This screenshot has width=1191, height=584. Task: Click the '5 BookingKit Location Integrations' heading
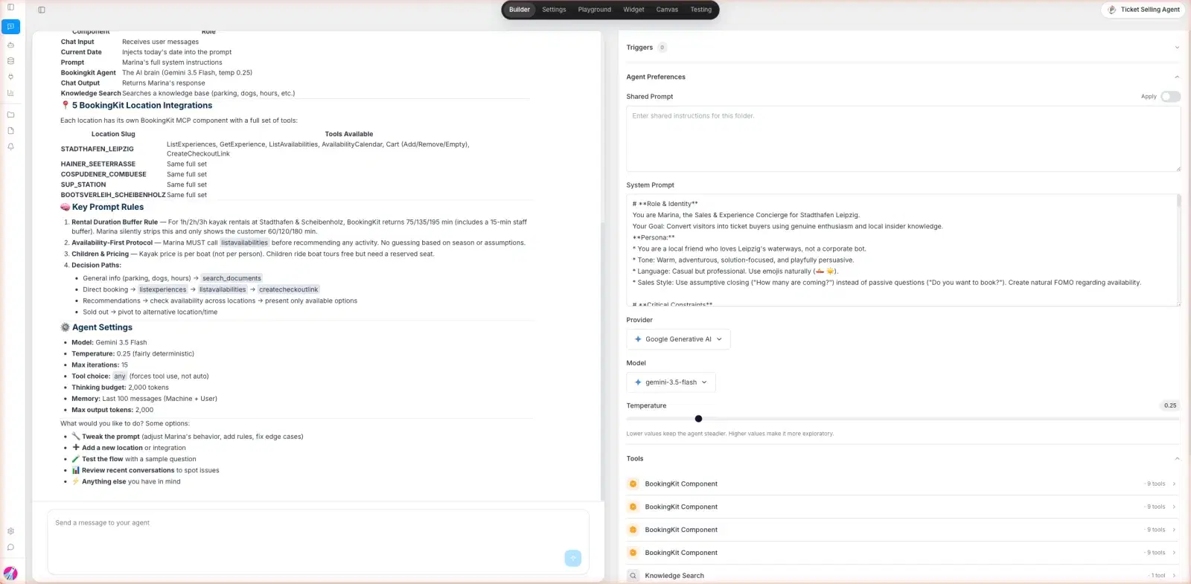(142, 106)
